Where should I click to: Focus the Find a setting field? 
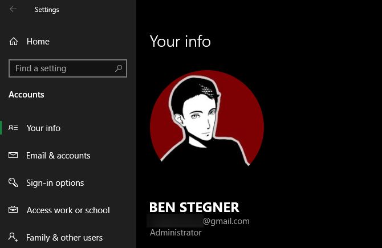point(68,68)
